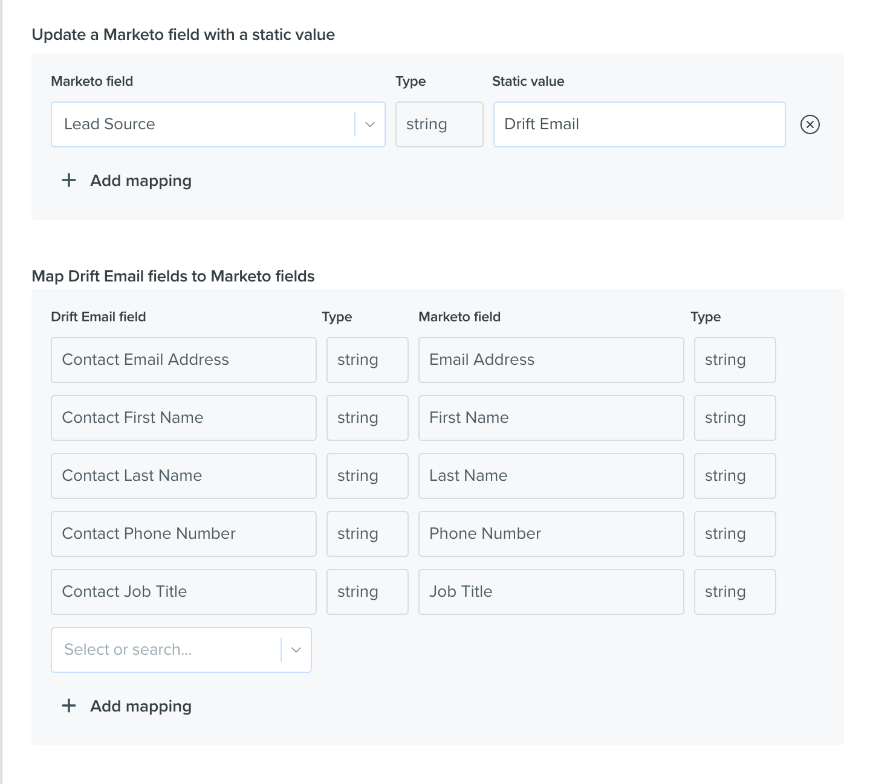Select the Contact Email Address field
The width and height of the screenshot is (873, 784).
(184, 360)
